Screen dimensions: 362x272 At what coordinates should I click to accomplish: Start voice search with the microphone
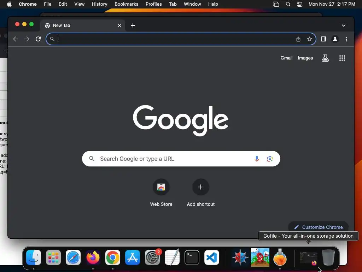[257, 159]
